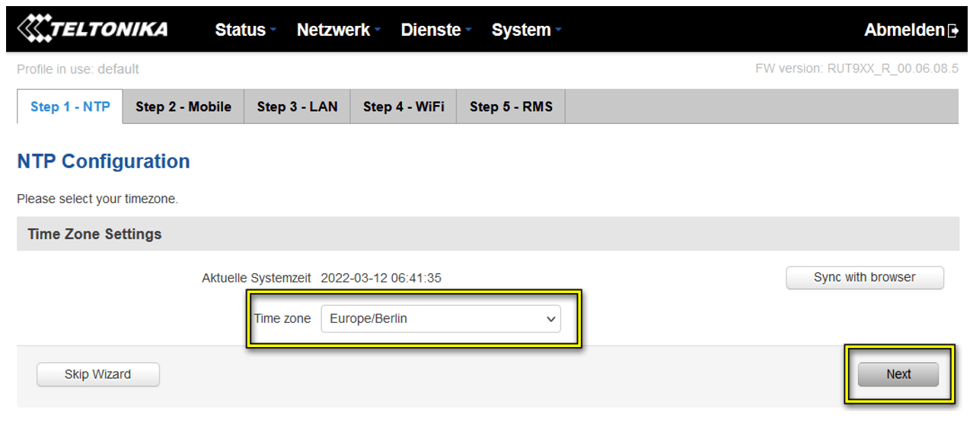Click the current system time value
The image size is (973, 430).
point(381,278)
